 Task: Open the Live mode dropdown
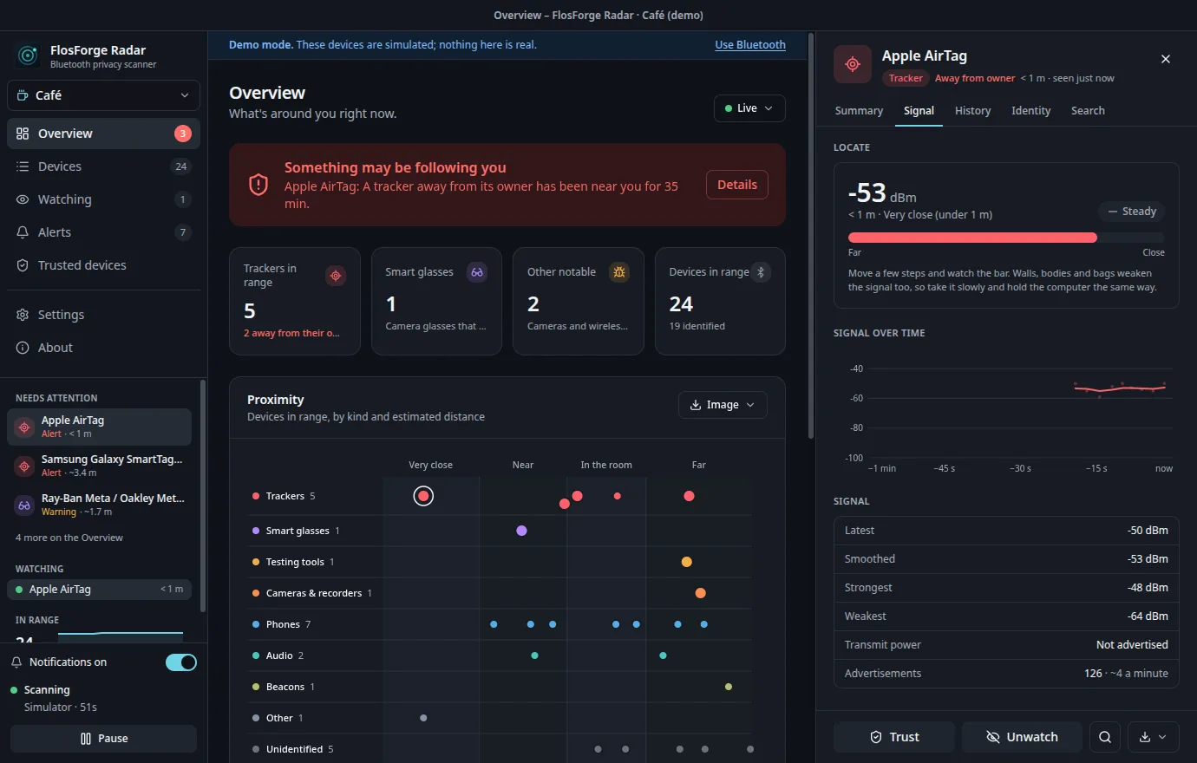[749, 108]
